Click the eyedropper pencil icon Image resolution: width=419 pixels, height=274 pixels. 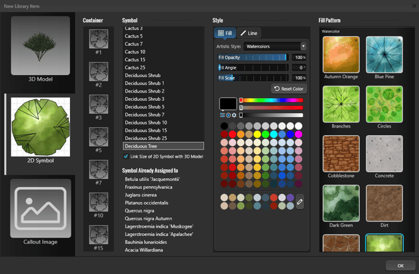(300, 201)
